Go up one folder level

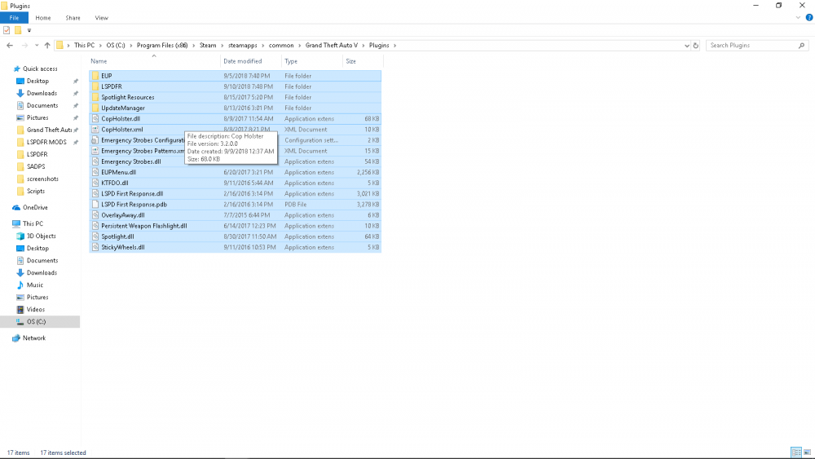click(47, 45)
